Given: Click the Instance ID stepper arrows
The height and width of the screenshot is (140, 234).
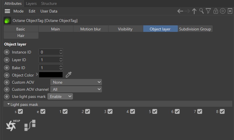Looking at the screenshot, I should tap(61, 52).
